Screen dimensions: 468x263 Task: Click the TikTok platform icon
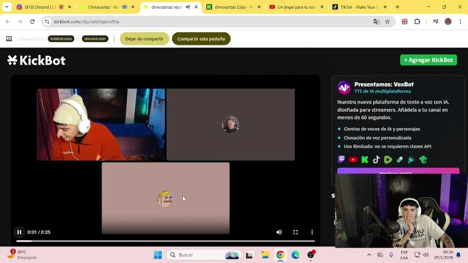(376, 160)
